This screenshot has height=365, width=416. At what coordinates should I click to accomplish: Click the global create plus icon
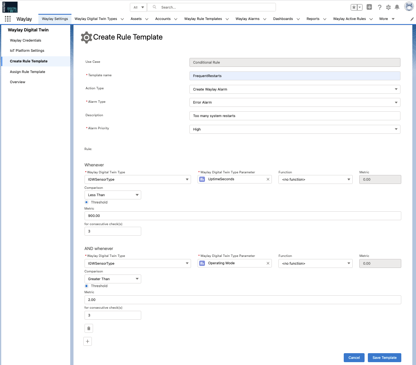point(369,7)
